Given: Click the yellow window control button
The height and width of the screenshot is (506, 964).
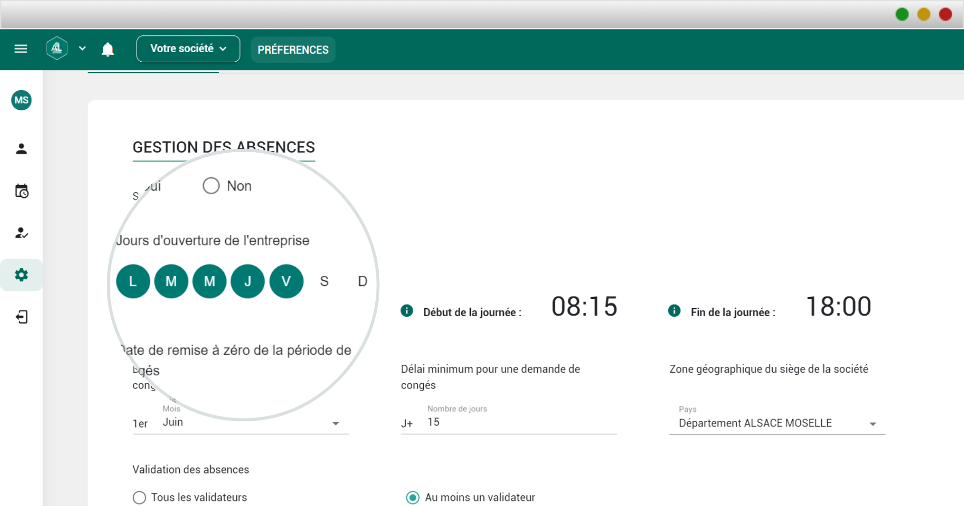Looking at the screenshot, I should [924, 14].
